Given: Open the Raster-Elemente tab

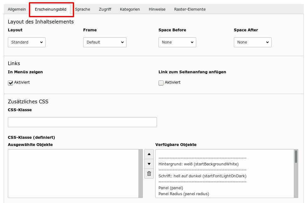Looking at the screenshot, I should (190, 9).
